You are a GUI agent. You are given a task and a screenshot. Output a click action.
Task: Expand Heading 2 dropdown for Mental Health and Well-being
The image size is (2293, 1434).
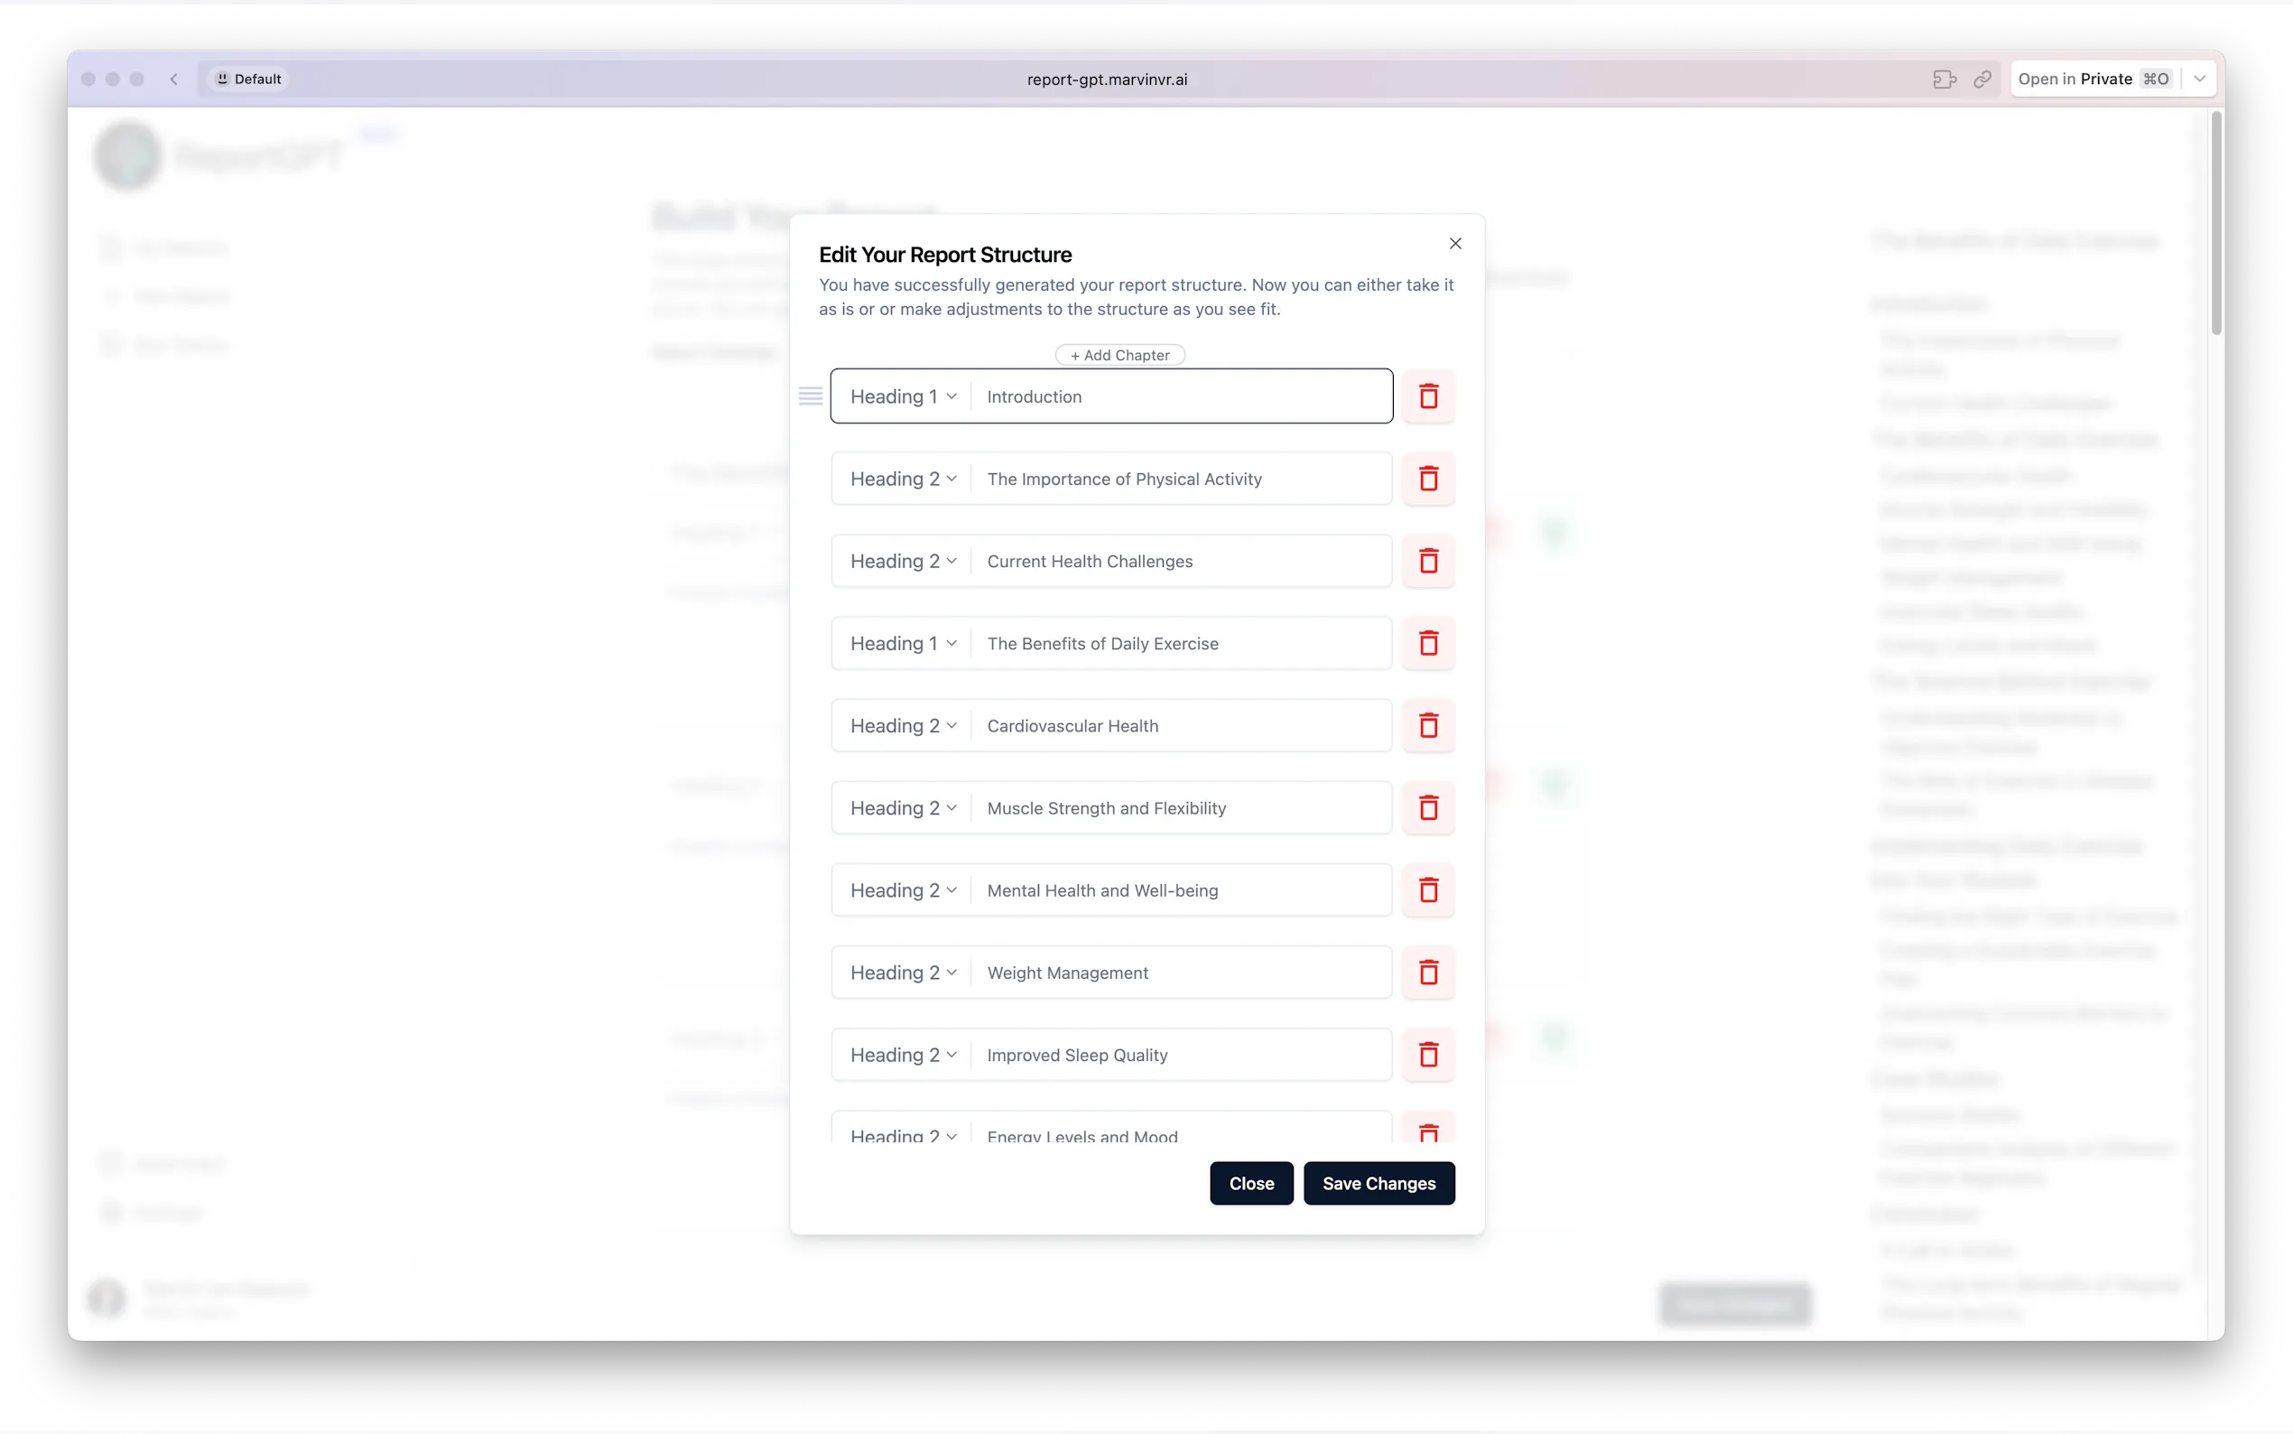coord(903,890)
